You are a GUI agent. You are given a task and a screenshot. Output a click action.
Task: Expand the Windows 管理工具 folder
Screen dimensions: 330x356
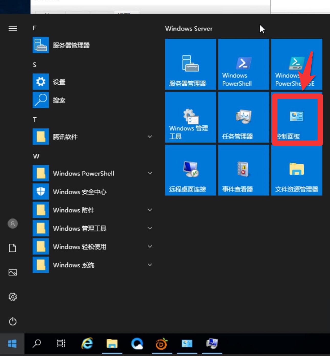93,228
